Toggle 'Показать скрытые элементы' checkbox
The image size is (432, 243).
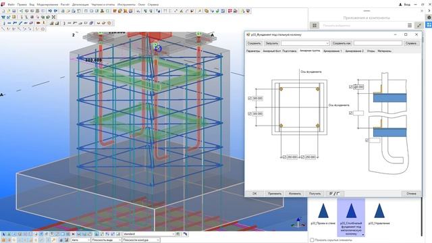[x=312, y=240]
